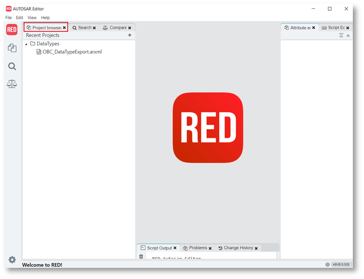
Task: Clear Script Output with trash icon
Action: tap(141, 257)
